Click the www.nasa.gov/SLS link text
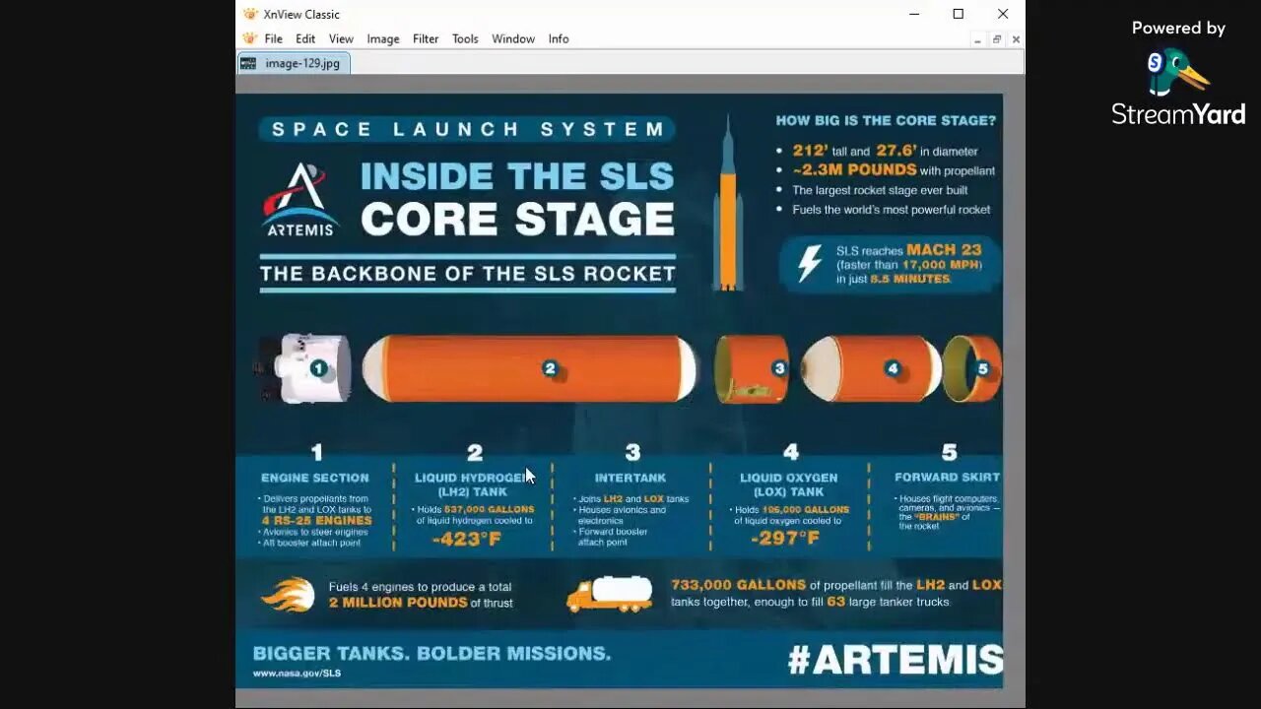This screenshot has height=709, width=1261. 297,674
